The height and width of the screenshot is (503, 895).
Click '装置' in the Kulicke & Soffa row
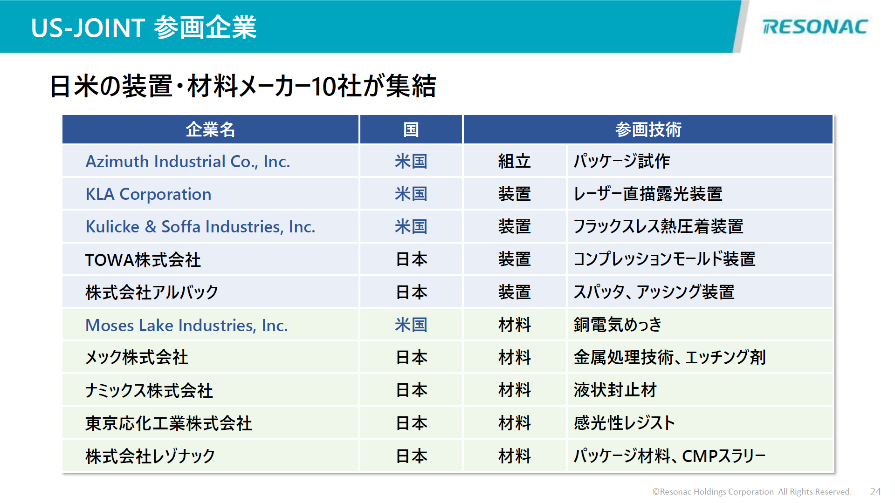[515, 226]
